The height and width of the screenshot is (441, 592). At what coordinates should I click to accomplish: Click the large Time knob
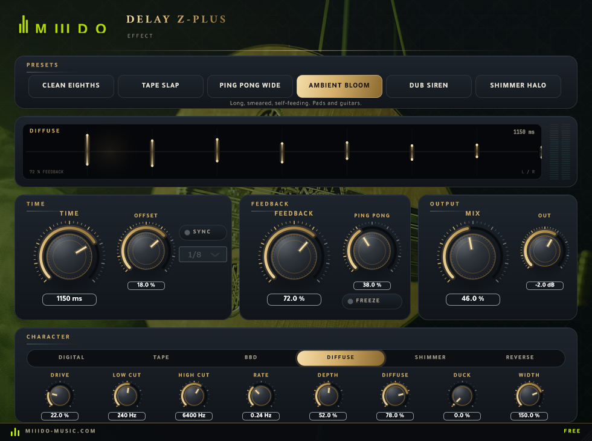point(69,256)
